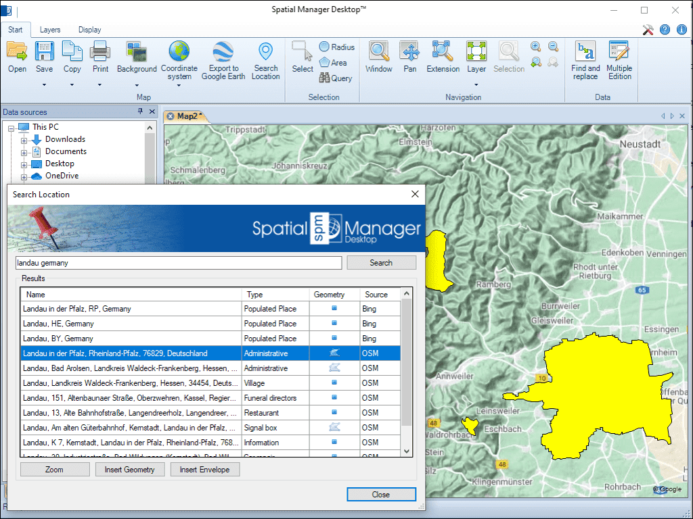Select the Funeral directors result row

coord(210,398)
